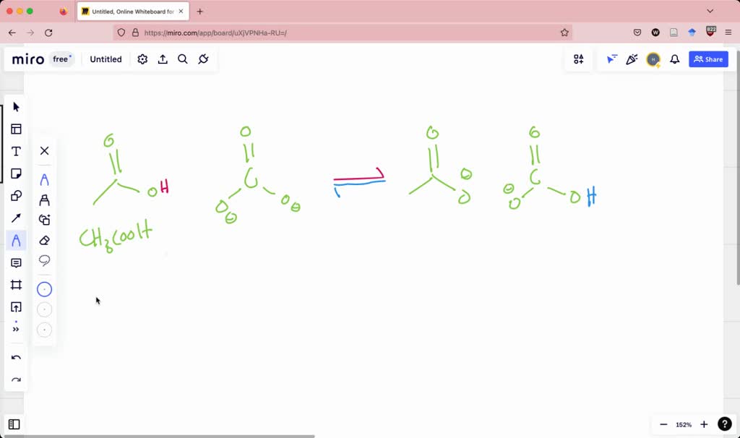The image size is (740, 438).
Task: Close the Untitled whiteboard tab
Action: pos(181,12)
